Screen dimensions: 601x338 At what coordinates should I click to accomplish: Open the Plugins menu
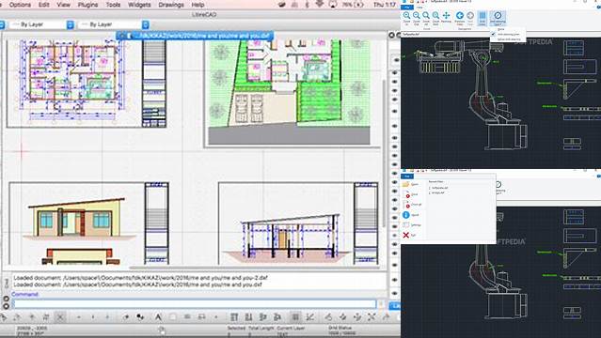coord(87,5)
